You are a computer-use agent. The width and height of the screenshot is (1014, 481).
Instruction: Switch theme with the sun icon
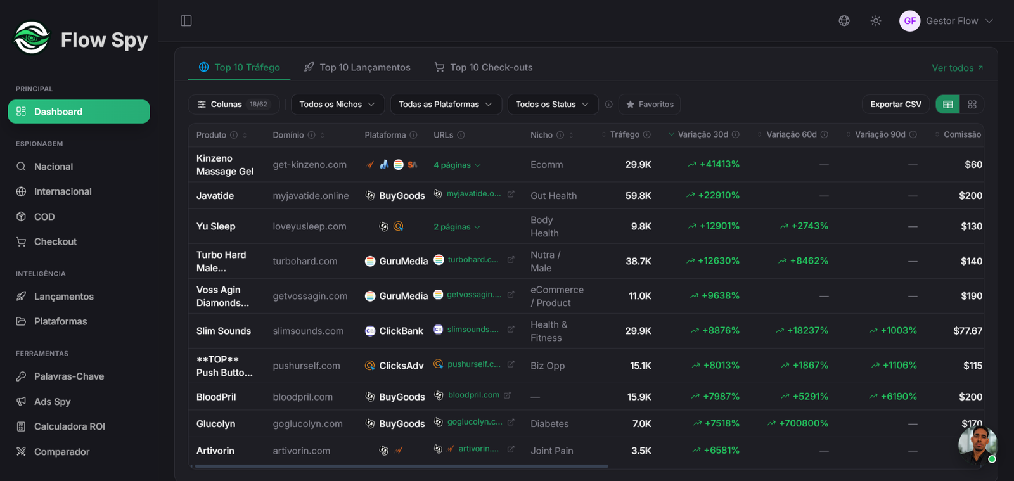[876, 21]
